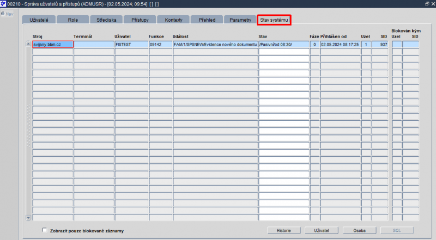Click the Událost field with FAM/1/SPSNEW
The width and height of the screenshot is (436, 240).
[215, 44]
